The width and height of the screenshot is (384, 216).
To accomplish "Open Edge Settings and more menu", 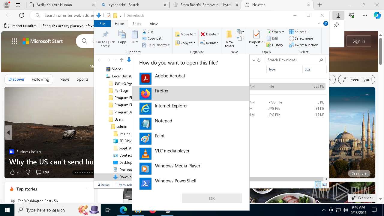I will click(365, 15).
